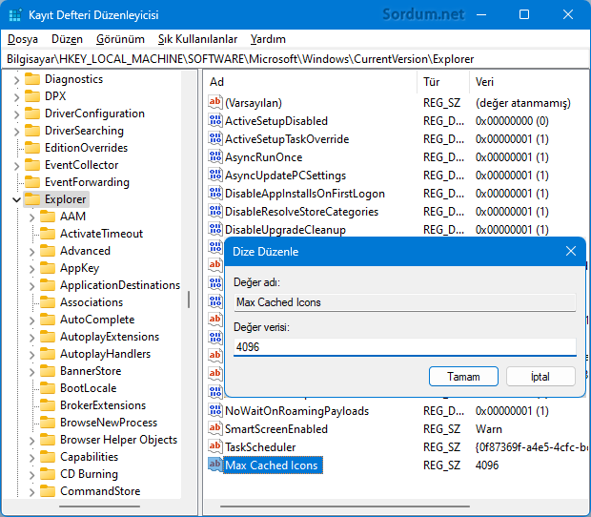Click the AAM folder icon
Image resolution: width=591 pixels, height=517 pixels.
point(48,217)
